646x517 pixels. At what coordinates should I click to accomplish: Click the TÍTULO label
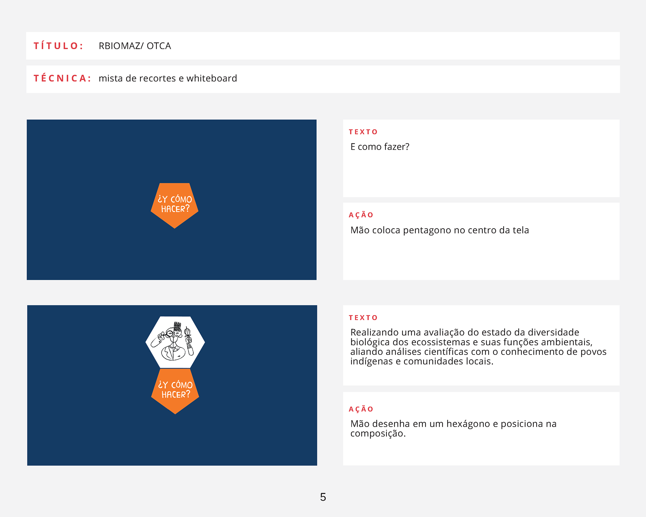59,46
